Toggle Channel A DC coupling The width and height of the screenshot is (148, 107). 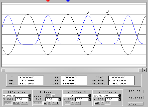[x=78, y=103]
